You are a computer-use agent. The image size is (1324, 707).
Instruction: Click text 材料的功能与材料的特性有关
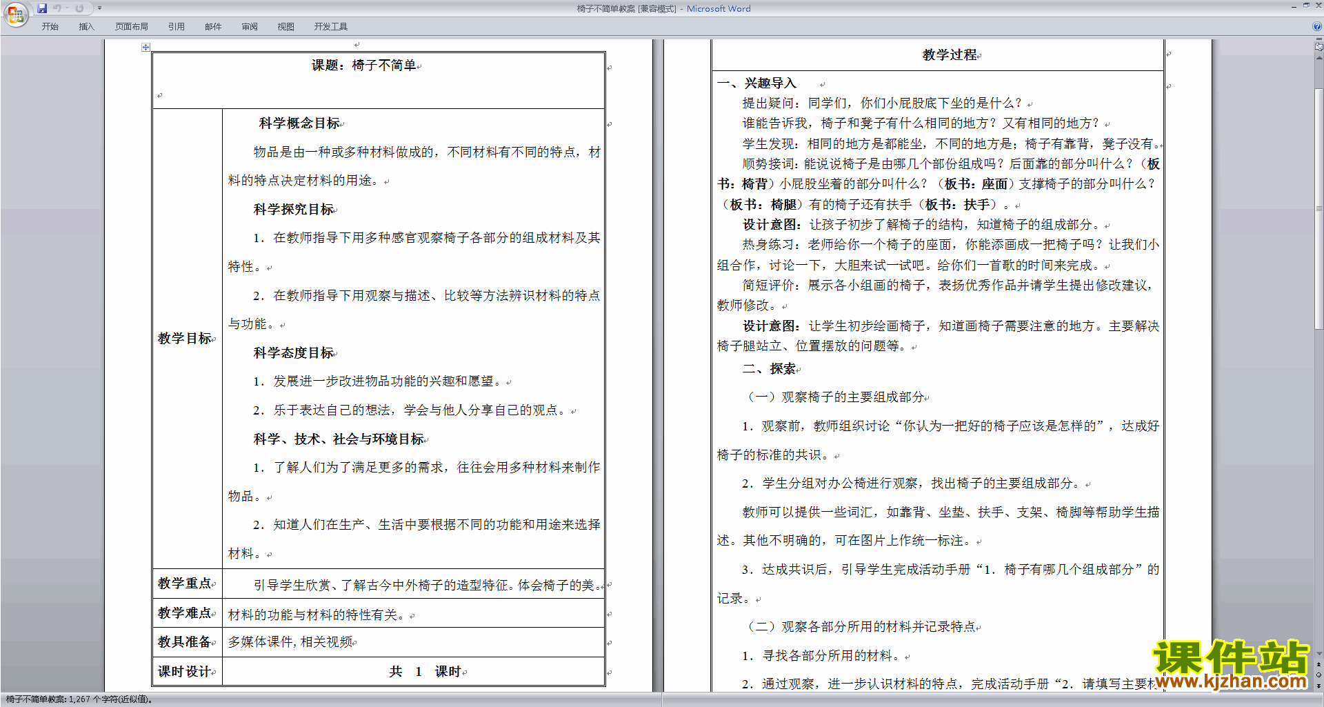[x=318, y=615]
